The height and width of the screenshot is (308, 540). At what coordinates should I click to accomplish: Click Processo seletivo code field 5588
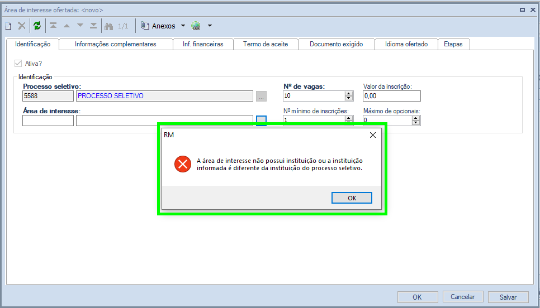48,96
